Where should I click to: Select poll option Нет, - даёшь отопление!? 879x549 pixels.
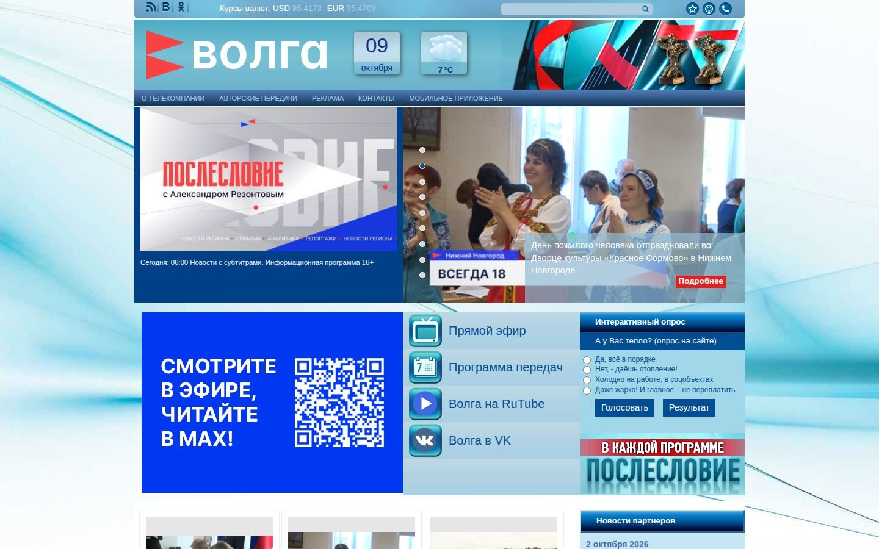coord(587,370)
